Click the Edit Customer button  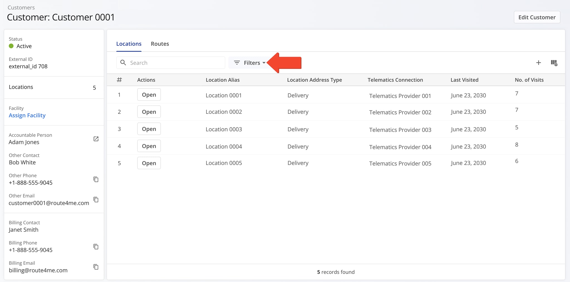pos(537,17)
